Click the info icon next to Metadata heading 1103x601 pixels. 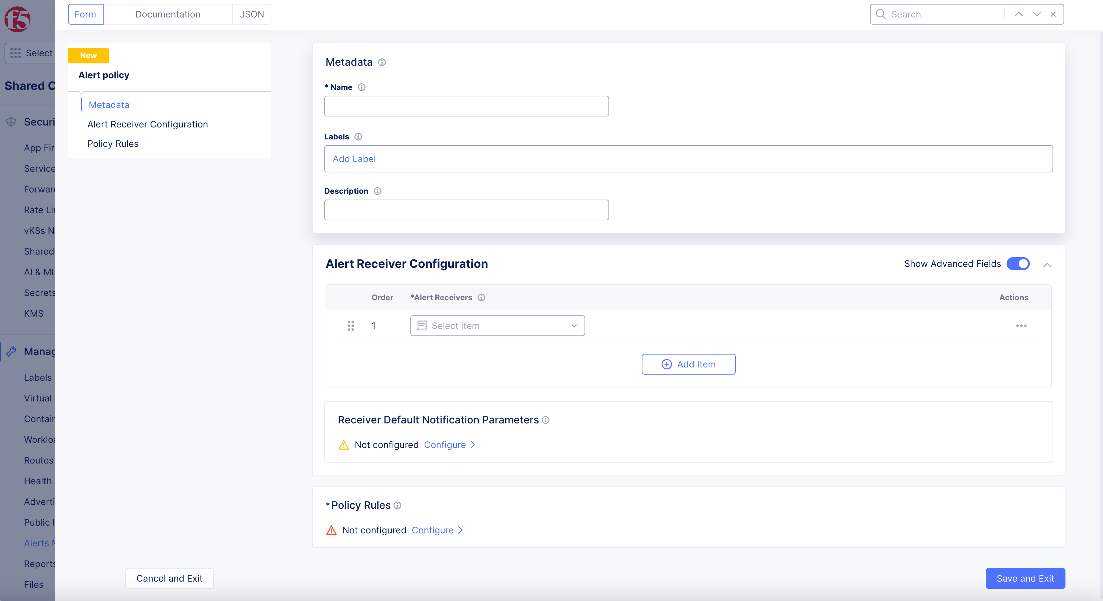point(382,62)
